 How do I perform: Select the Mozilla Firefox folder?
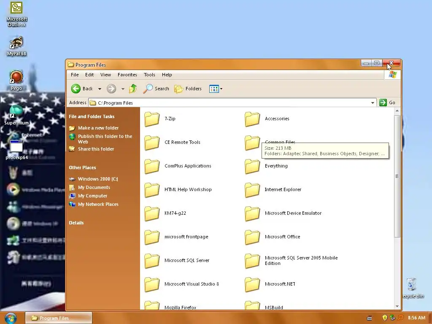pyautogui.click(x=170, y=306)
